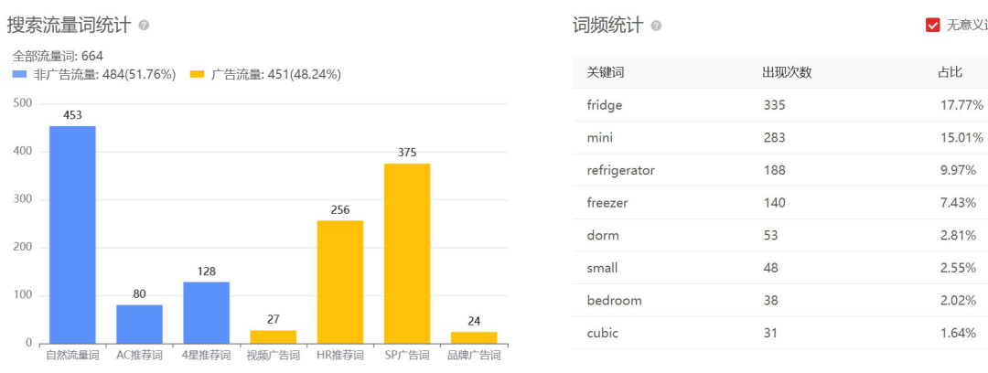Select the 品牌广告词 bar showing 24

(474, 337)
